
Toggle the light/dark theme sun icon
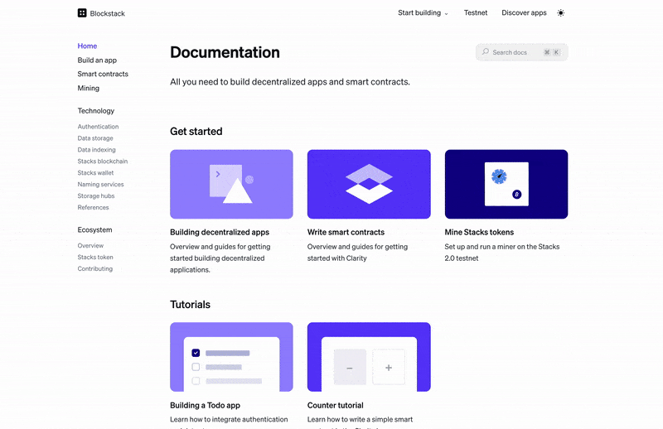tap(561, 13)
